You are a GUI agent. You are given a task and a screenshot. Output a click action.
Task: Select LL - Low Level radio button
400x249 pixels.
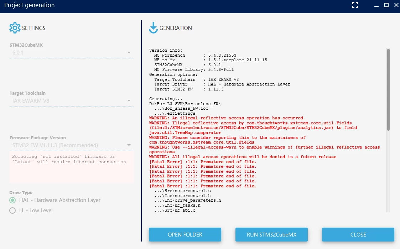[12, 211]
